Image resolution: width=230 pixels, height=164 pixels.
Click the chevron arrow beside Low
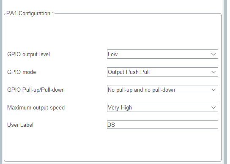(214, 54)
